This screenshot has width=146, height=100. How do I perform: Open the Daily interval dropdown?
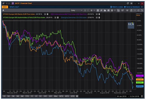[77, 10]
